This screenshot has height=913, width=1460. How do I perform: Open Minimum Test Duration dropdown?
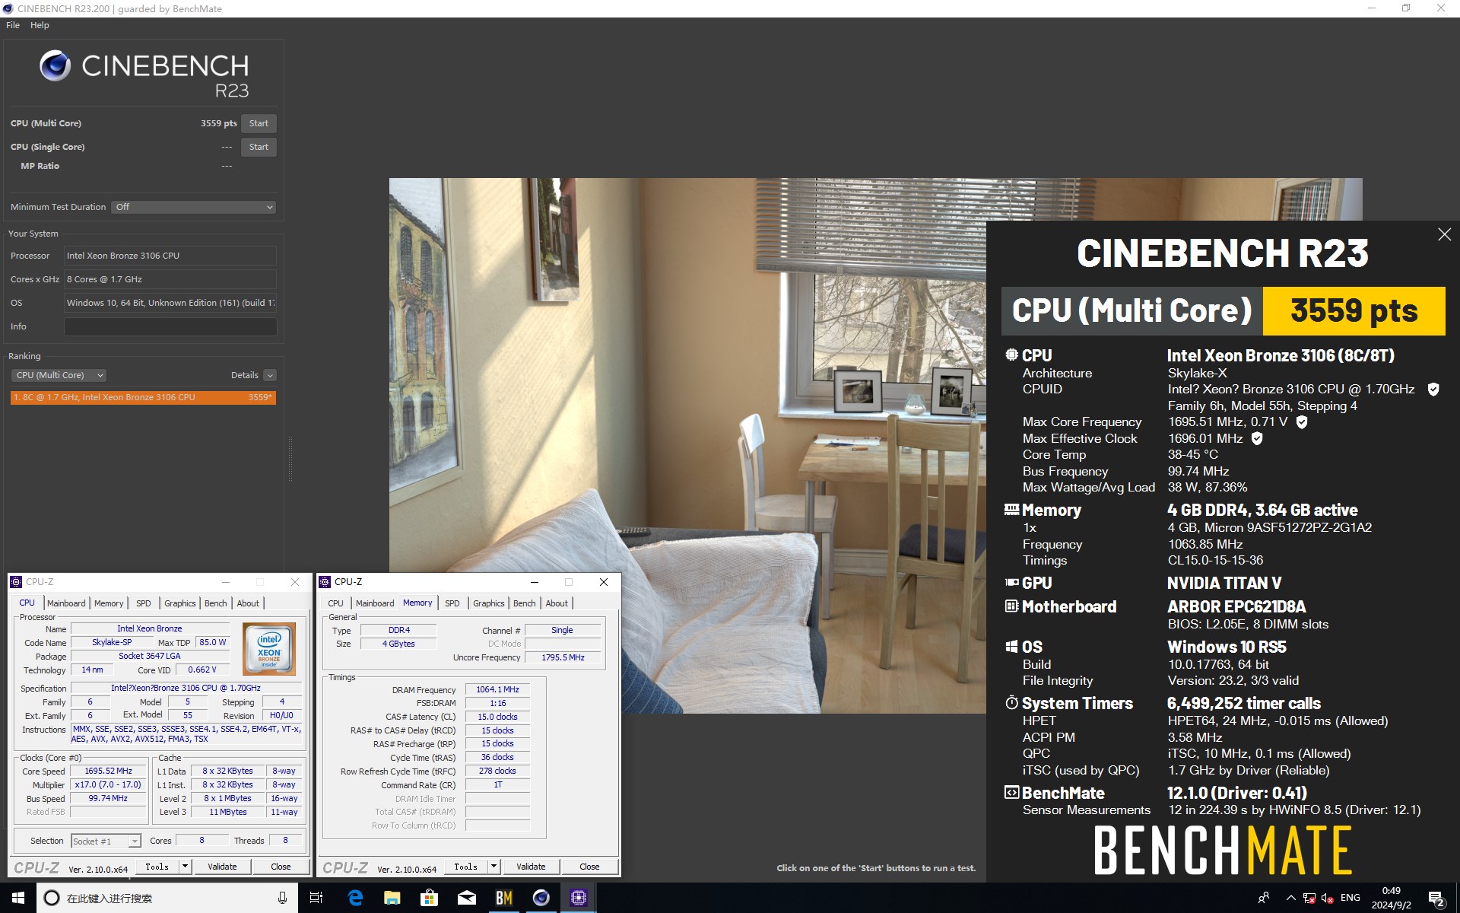[193, 207]
